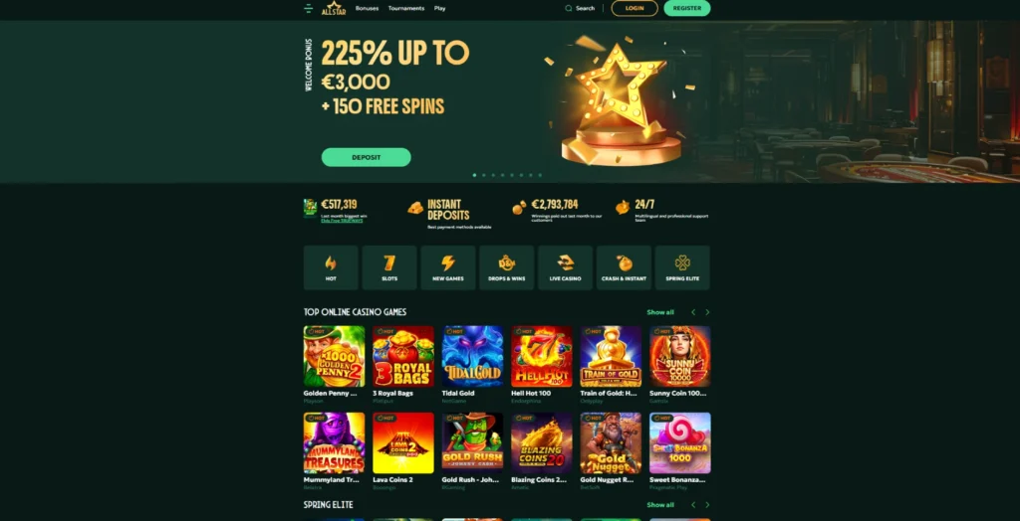
Task: Go to next Top Online Casino Games page
Action: 707,312
